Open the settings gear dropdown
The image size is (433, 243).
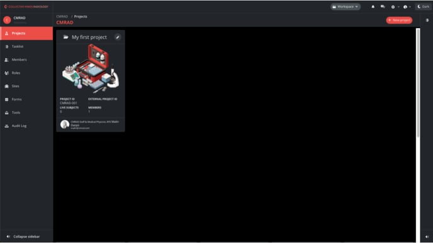pos(395,7)
